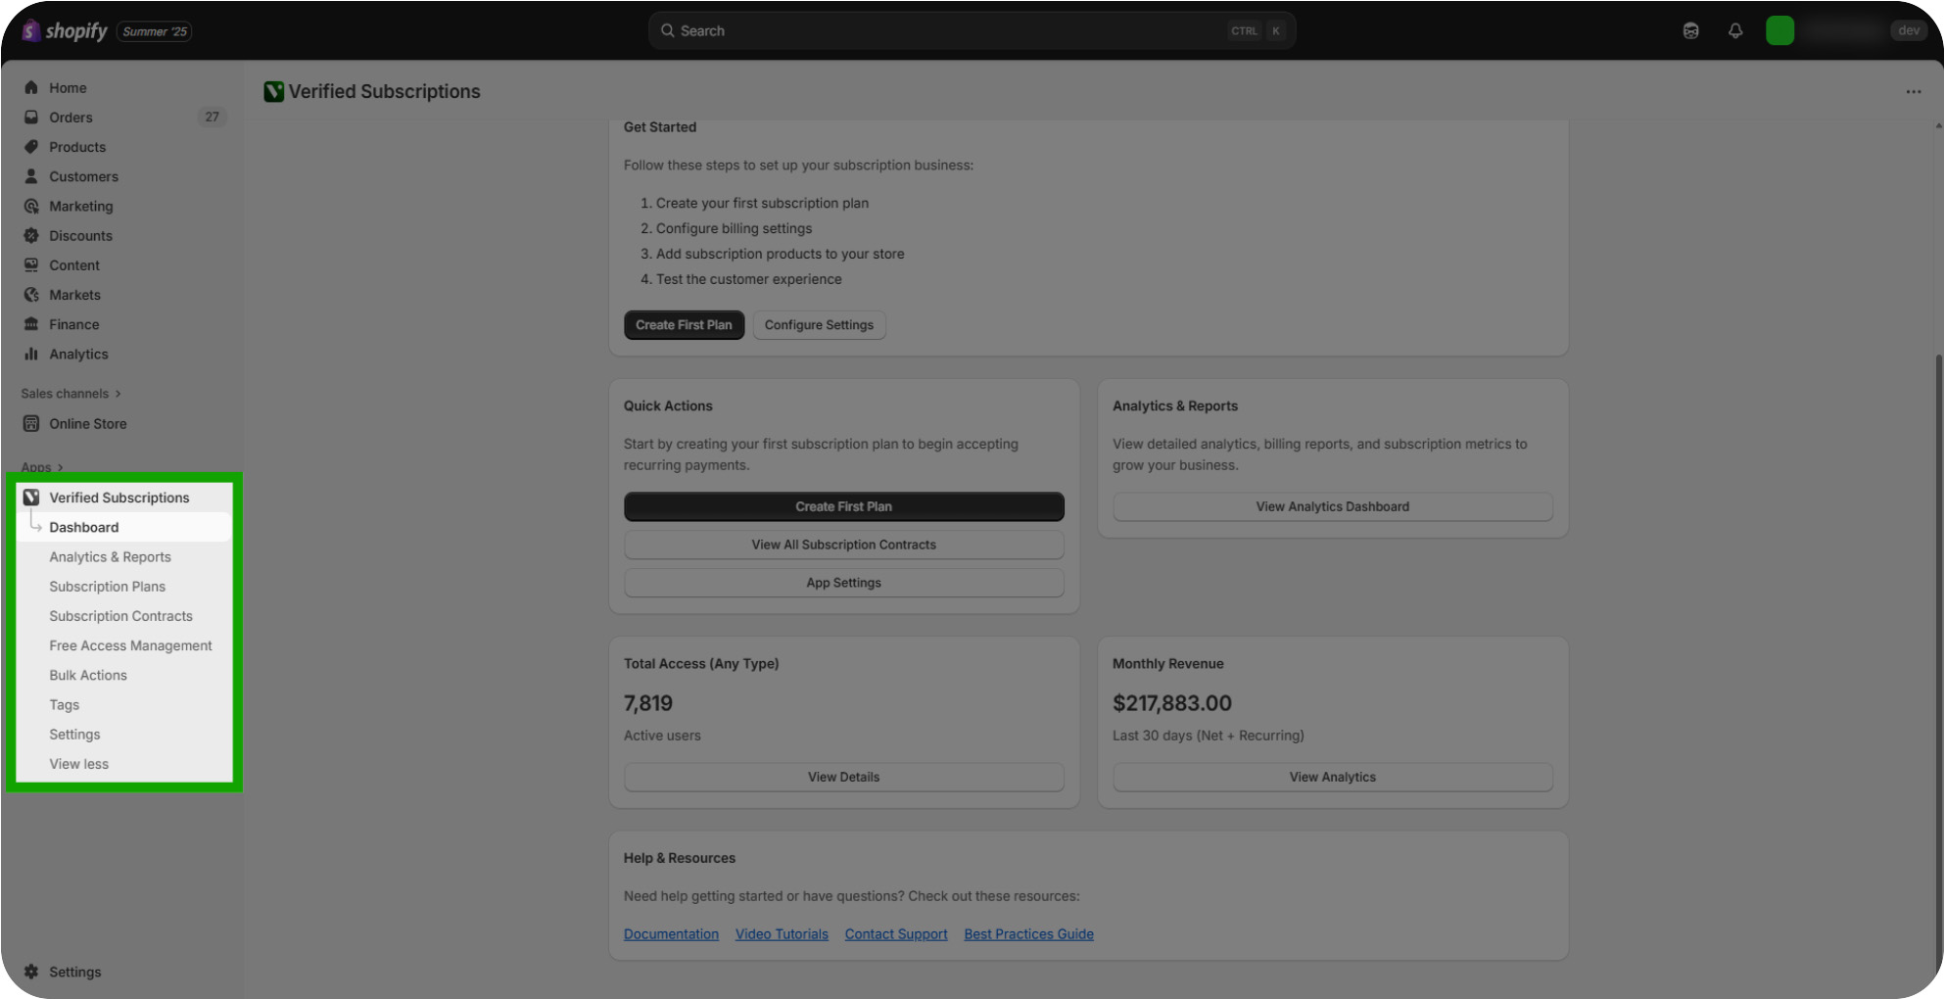
Task: Open the Sidekick assistant icon in top bar
Action: point(1690,30)
